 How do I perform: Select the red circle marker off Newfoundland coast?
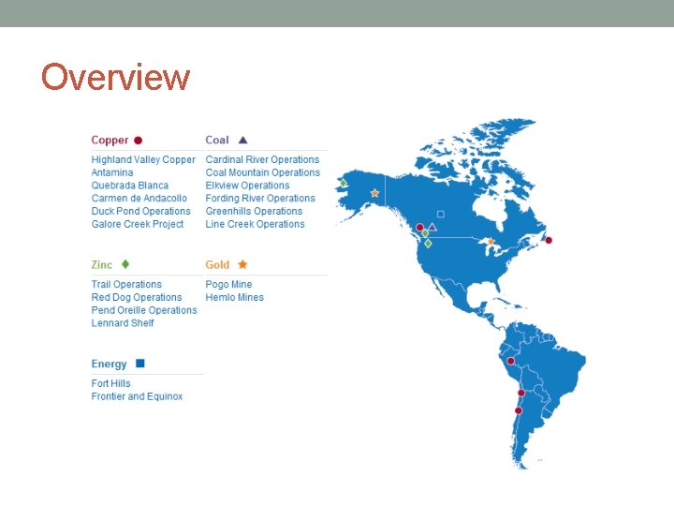[x=549, y=240]
